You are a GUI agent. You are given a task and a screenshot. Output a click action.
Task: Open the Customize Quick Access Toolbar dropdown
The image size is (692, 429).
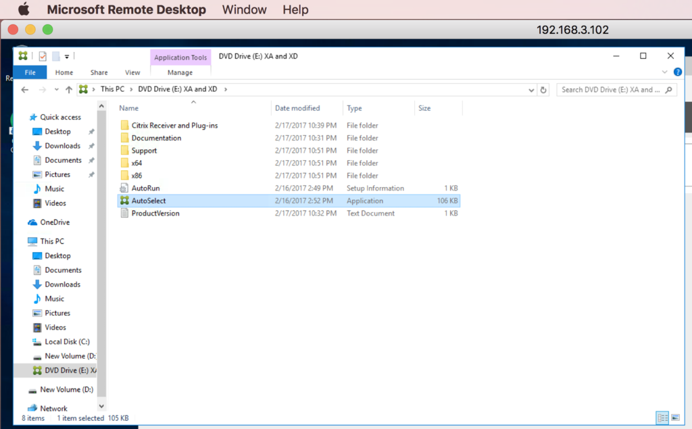67,57
